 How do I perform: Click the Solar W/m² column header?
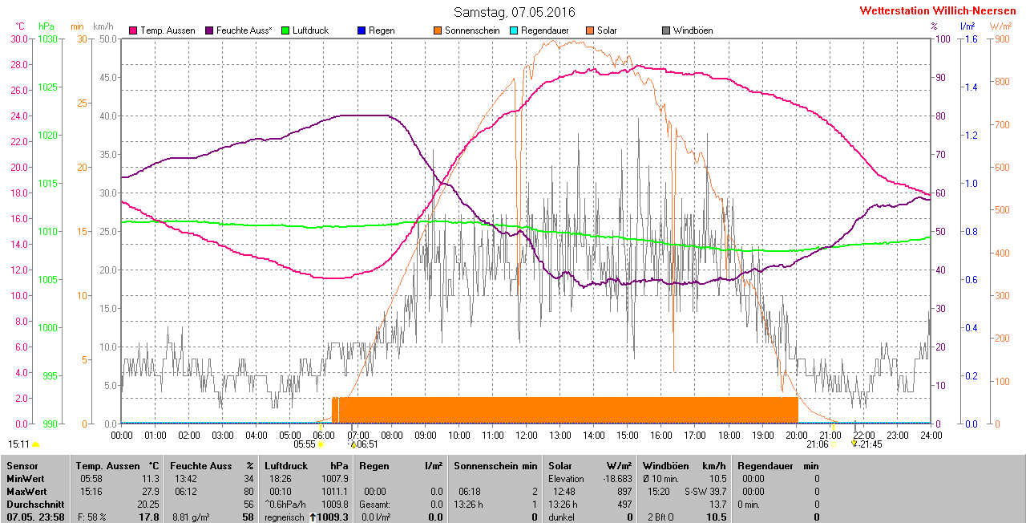[590, 465]
